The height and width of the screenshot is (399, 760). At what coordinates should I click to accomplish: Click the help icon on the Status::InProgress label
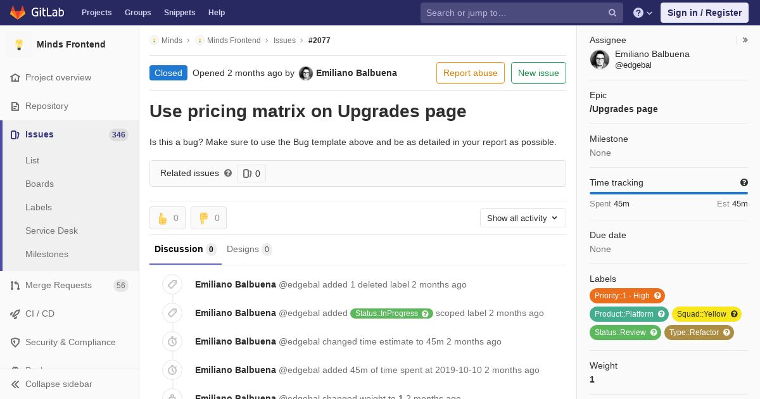(426, 313)
